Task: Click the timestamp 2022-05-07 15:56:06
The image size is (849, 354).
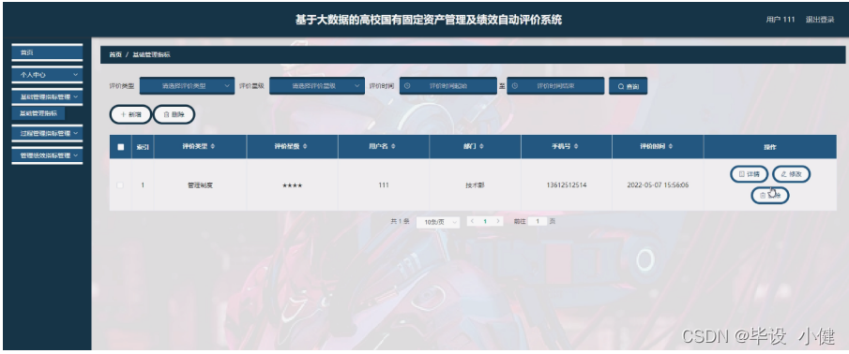Action: (x=658, y=184)
